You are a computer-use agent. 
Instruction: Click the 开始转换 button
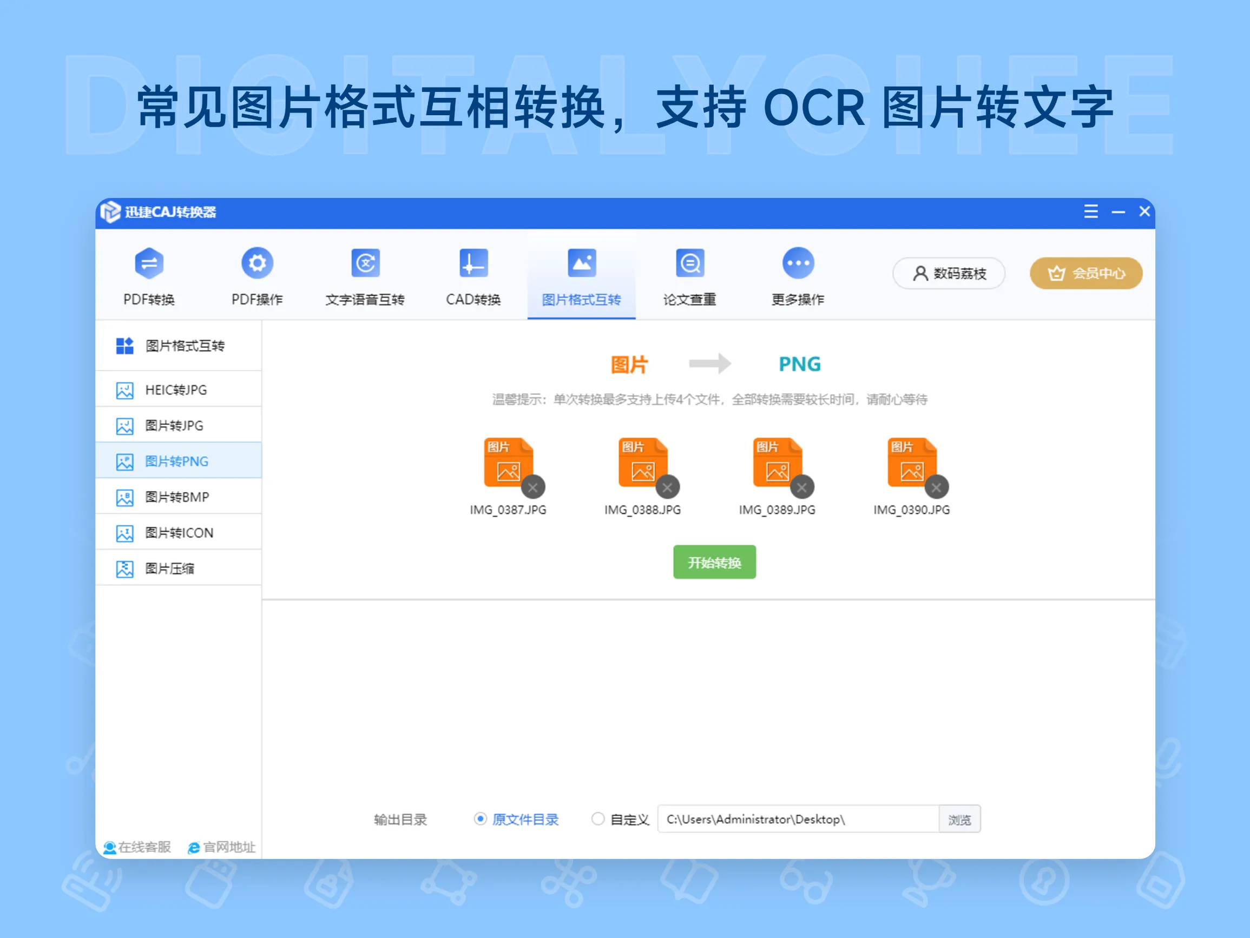(714, 562)
